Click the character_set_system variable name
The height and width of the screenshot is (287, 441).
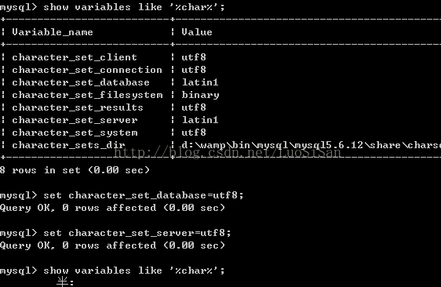pos(75,133)
